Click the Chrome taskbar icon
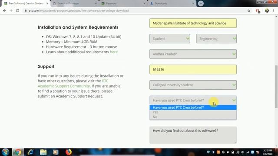 [18, 152]
